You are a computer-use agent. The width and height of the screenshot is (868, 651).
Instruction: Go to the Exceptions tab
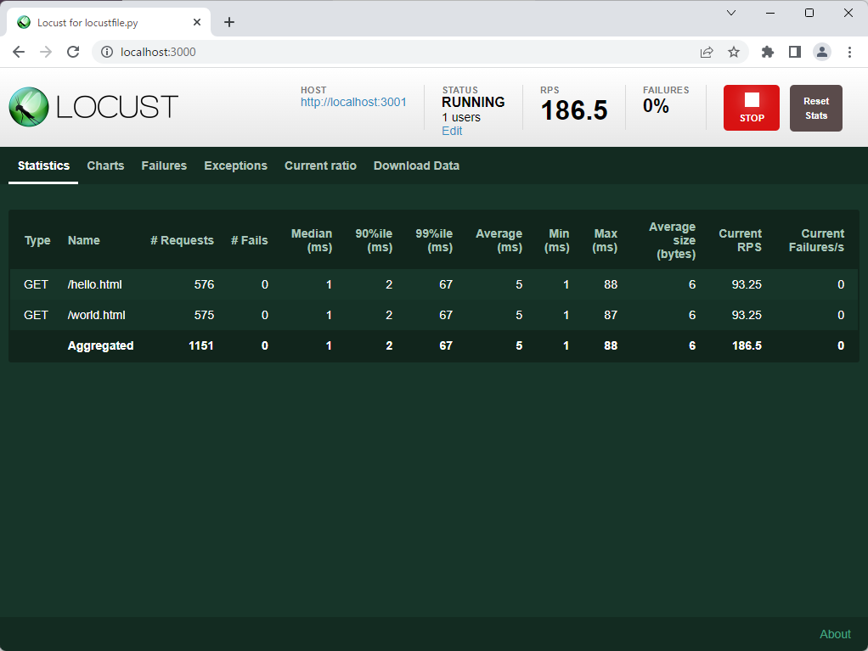click(235, 166)
